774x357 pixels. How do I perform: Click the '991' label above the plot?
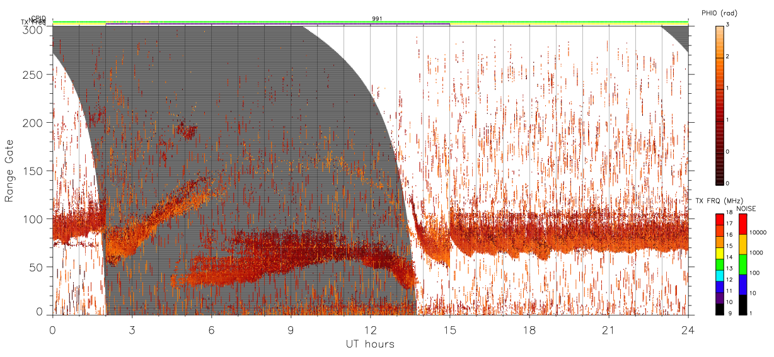(377, 19)
